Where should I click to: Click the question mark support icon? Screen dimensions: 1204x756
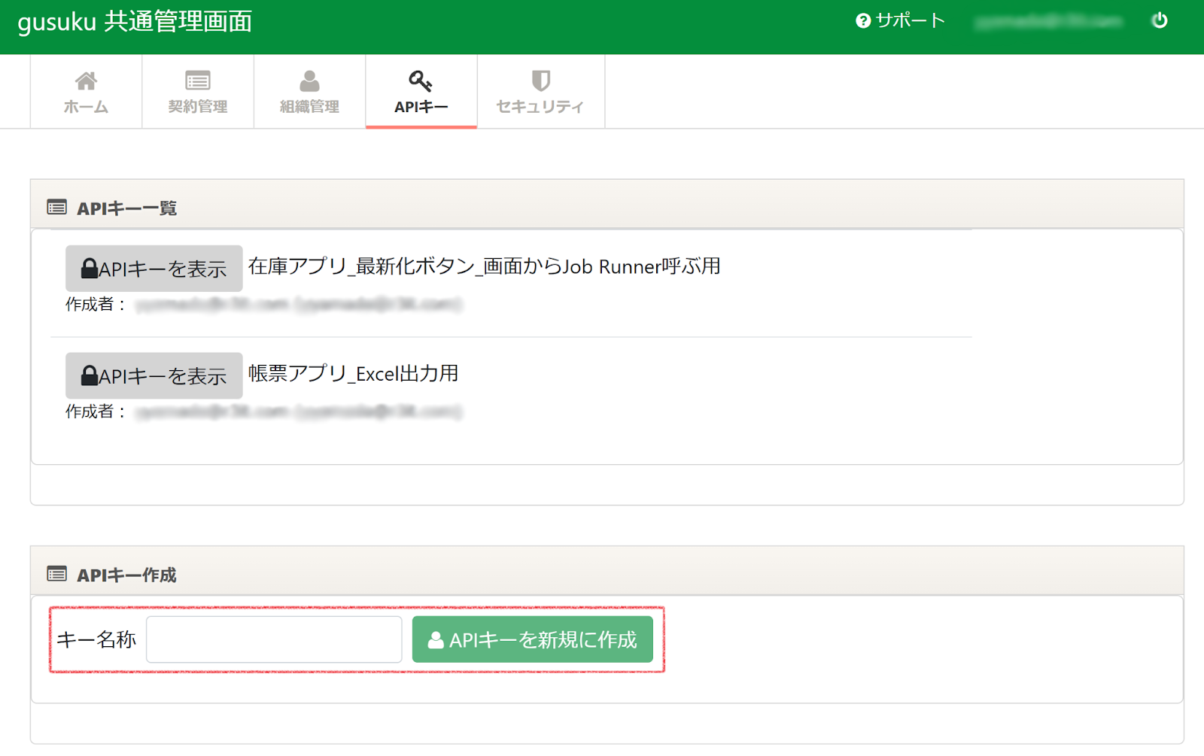pyautogui.click(x=863, y=21)
